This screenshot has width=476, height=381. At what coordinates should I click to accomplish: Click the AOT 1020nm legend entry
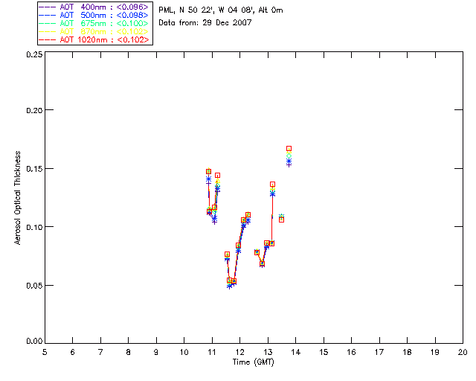click(94, 39)
